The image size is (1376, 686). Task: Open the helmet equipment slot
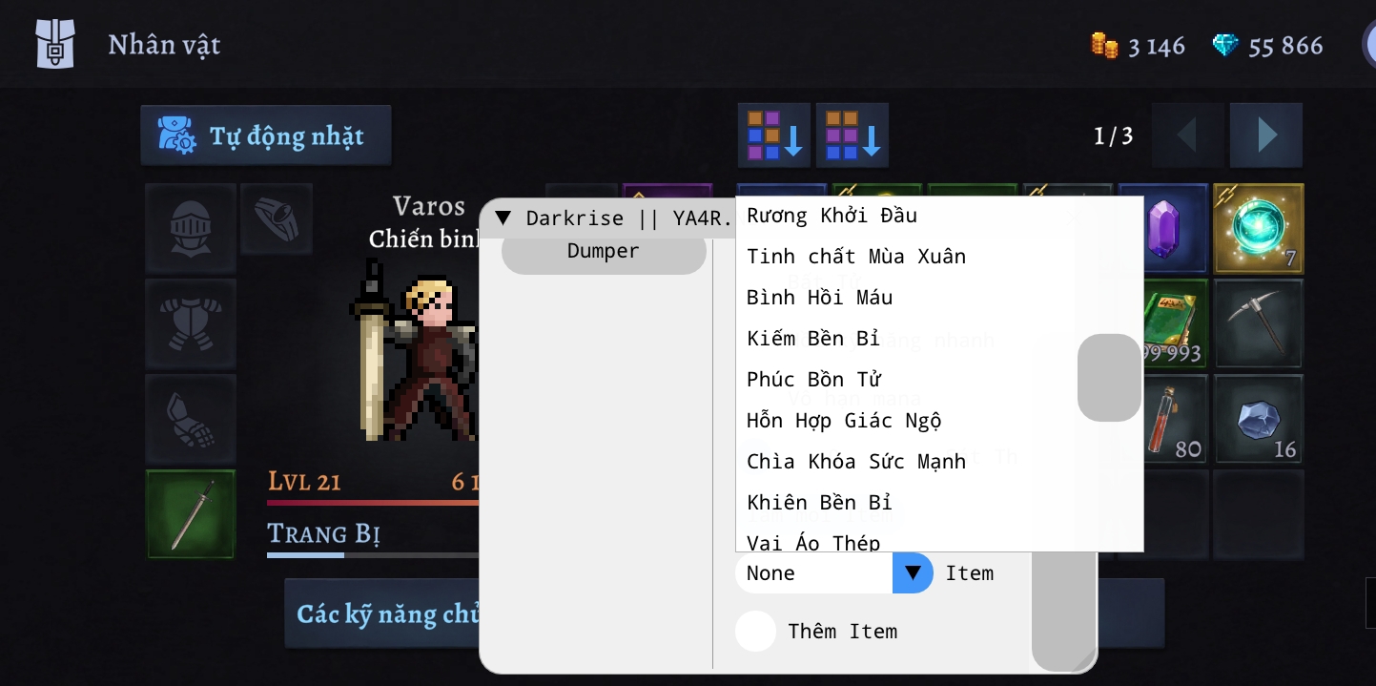[x=191, y=229]
